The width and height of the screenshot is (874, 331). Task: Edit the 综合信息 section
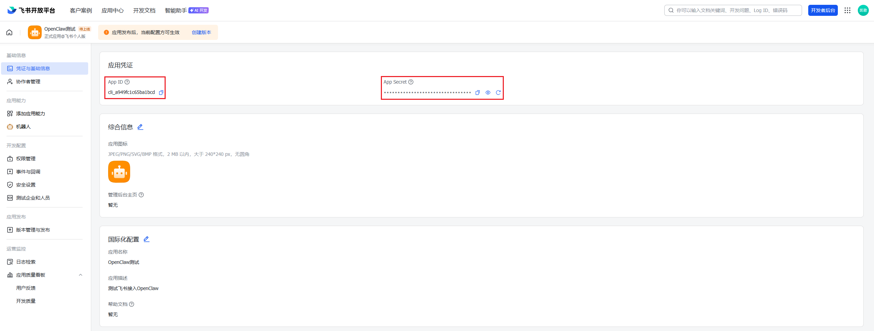point(140,127)
